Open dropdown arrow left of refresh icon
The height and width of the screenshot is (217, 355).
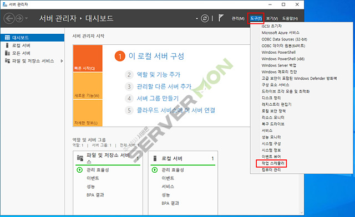click(197, 18)
